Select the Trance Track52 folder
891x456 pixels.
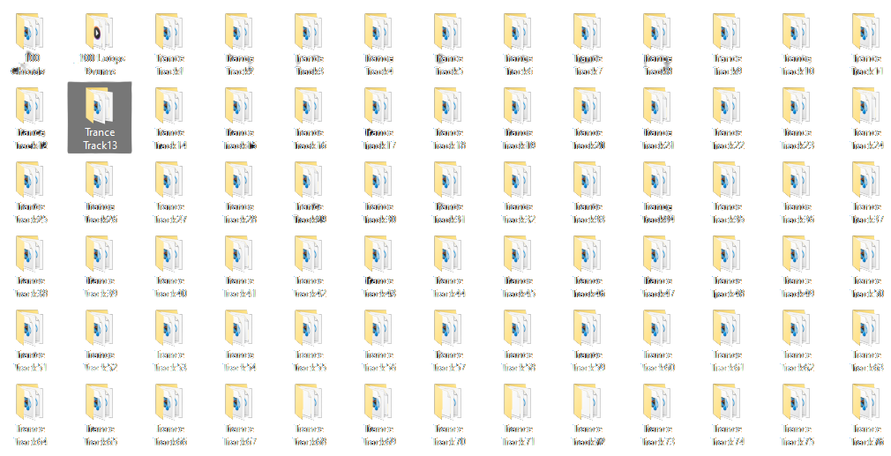[x=100, y=329]
